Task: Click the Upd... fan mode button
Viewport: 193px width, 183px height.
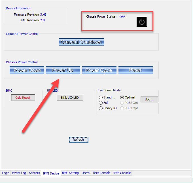Action: [x=149, y=99]
